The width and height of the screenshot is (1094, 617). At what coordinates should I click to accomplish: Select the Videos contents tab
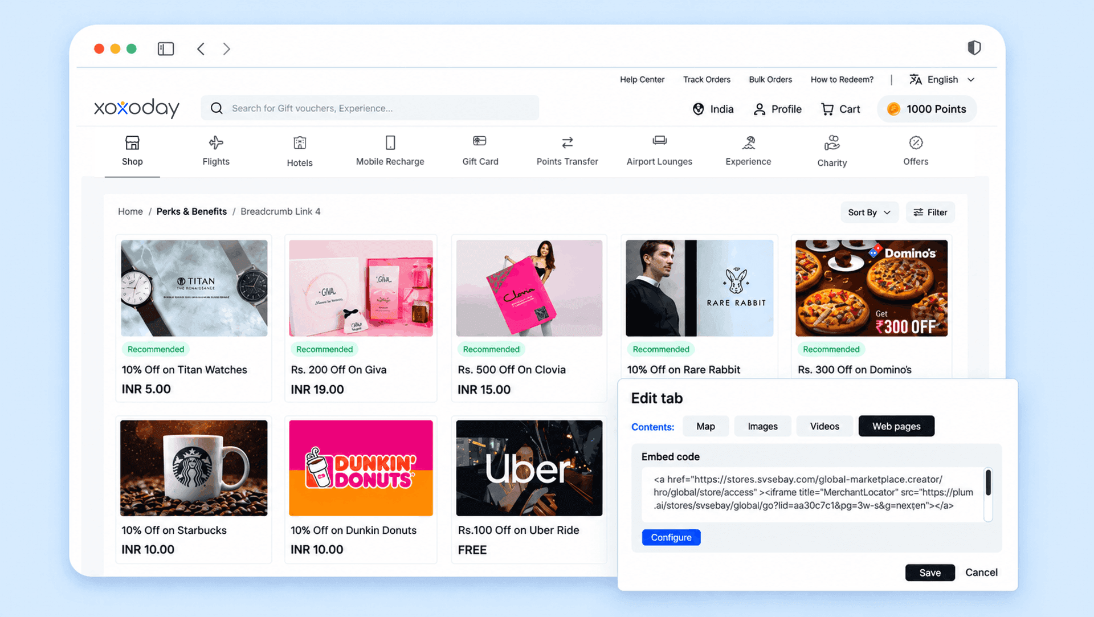click(x=824, y=426)
